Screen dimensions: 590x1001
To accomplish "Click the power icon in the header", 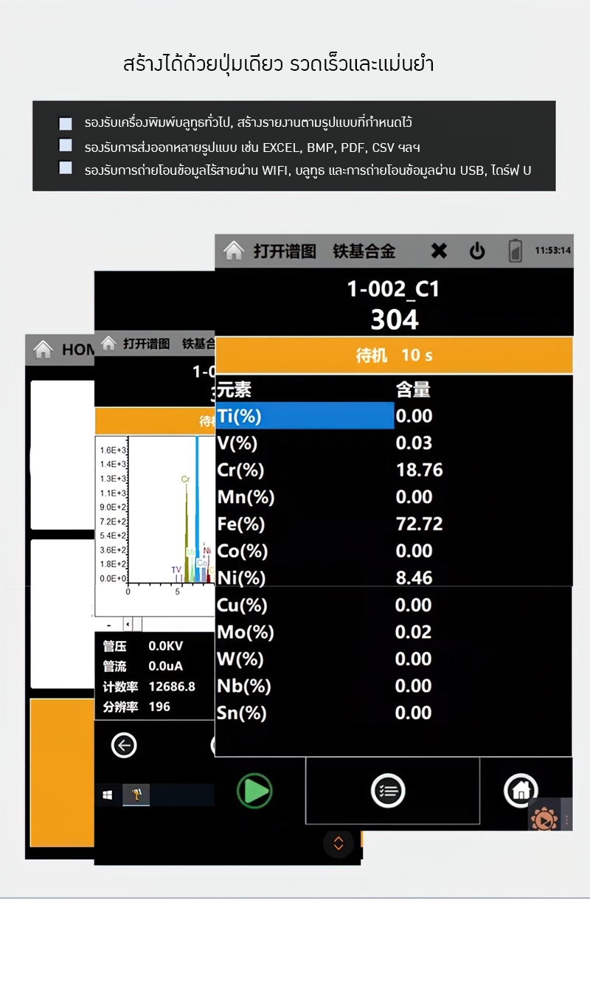I will pyautogui.click(x=477, y=252).
